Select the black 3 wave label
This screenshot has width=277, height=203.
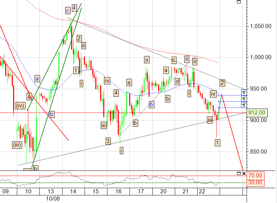point(108,141)
